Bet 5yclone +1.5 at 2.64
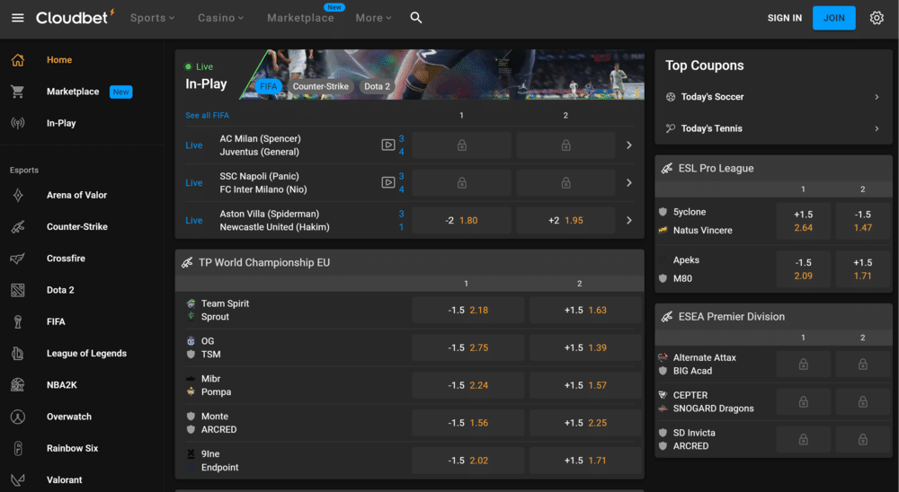The width and height of the screenshot is (899, 492). click(803, 221)
